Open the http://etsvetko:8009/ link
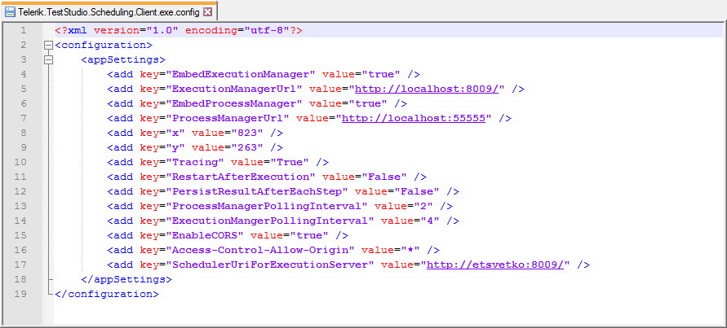Screen dimensions: 727x328 click(x=495, y=265)
